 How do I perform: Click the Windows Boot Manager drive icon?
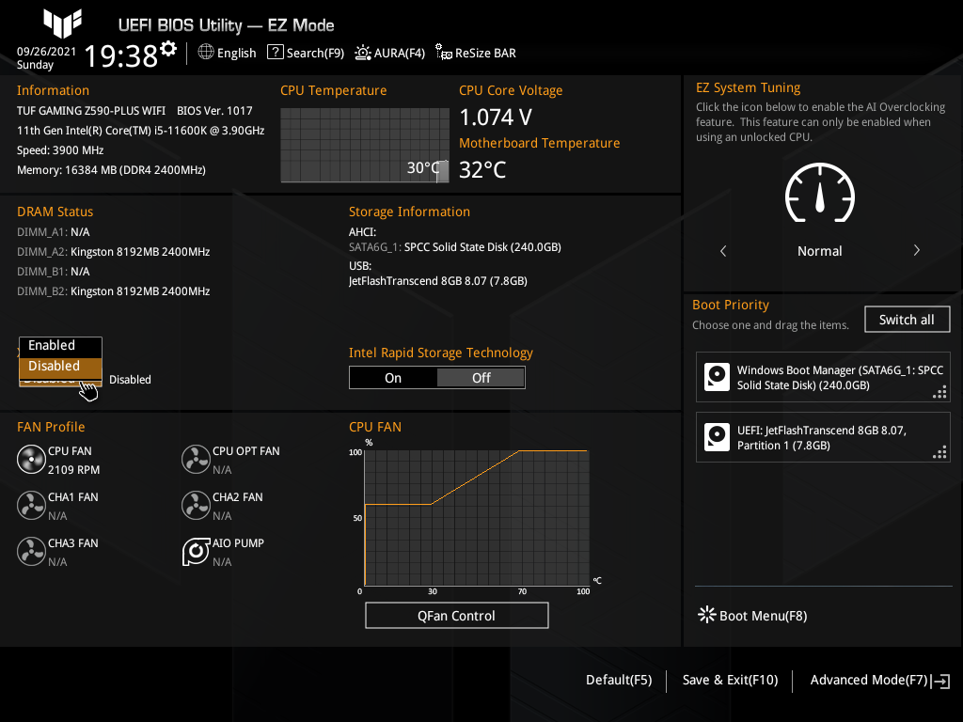717,377
